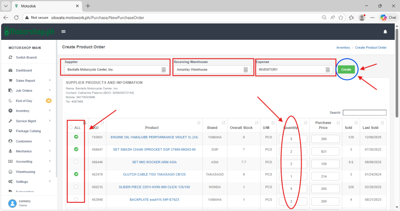Uncheck the ENGINE OIL YAMALUBE row checkbox
Image resolution: width=400 pixels, height=211 pixels.
76,137
